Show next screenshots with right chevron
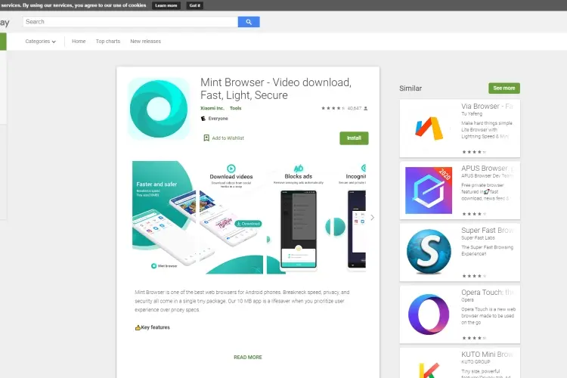 [x=373, y=218]
